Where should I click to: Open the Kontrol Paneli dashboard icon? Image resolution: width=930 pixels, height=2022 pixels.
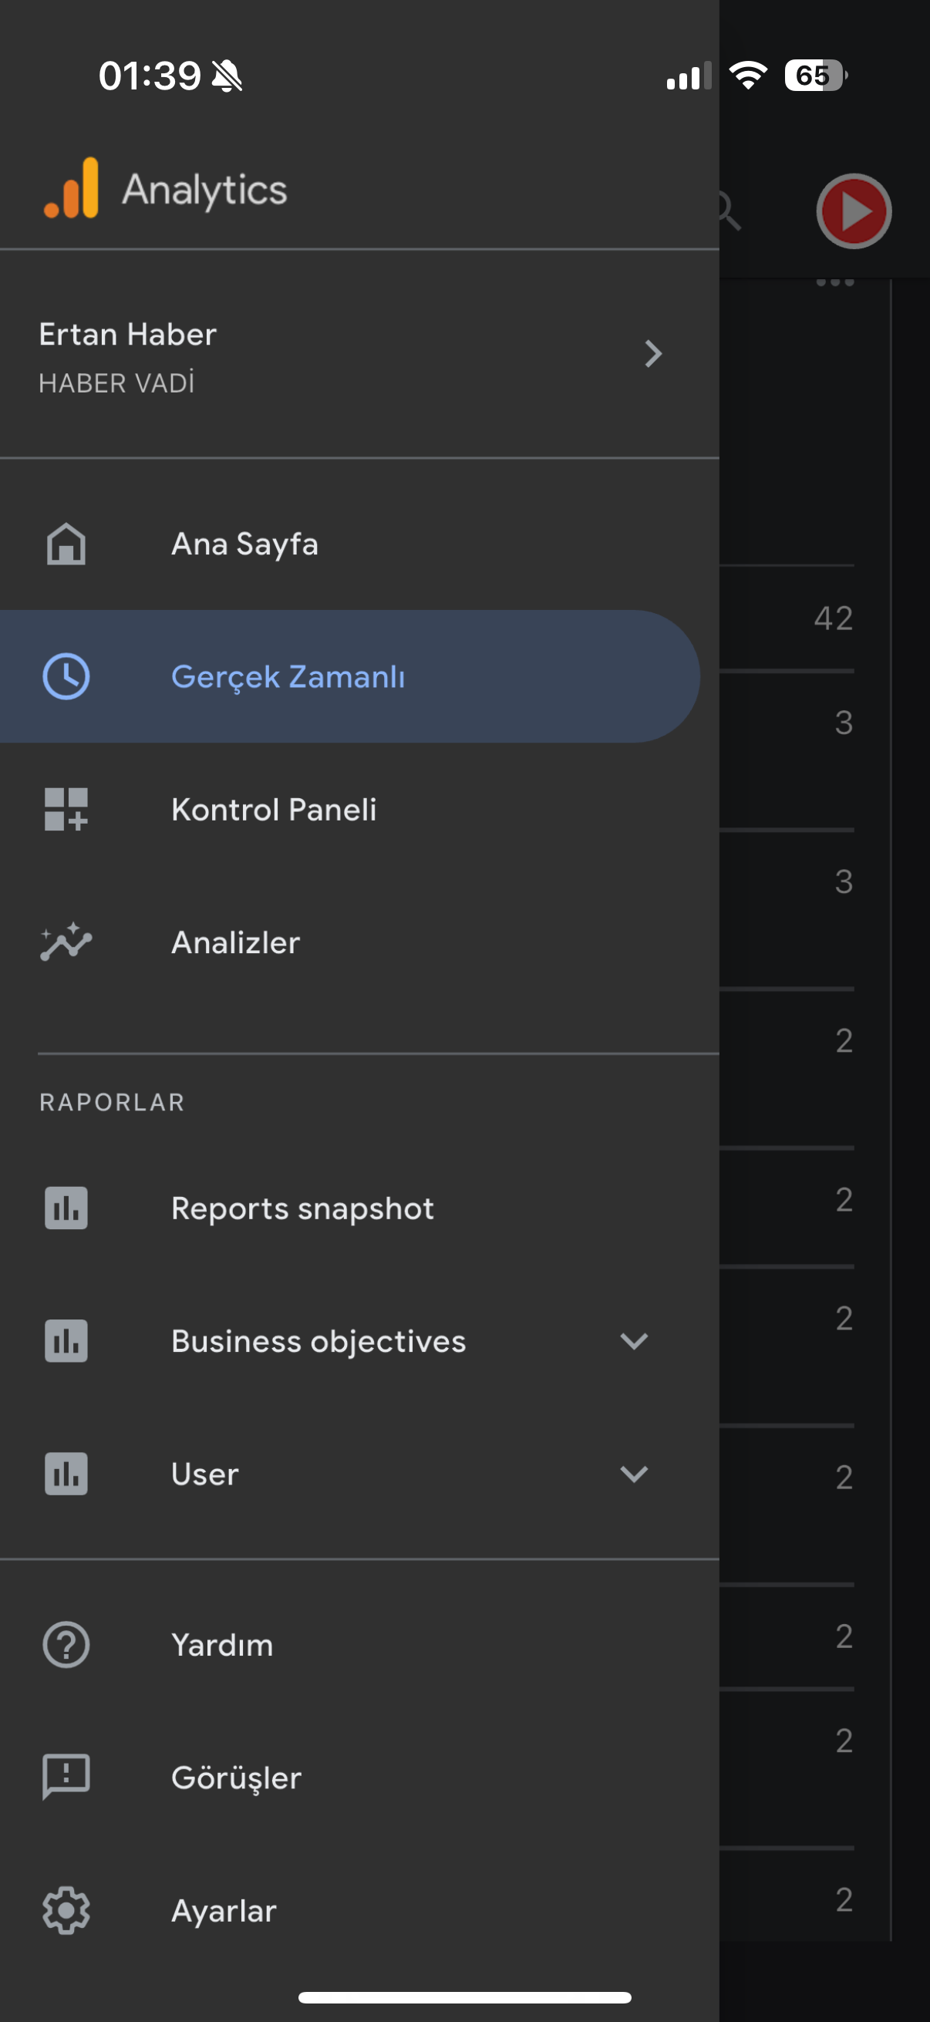coord(66,809)
